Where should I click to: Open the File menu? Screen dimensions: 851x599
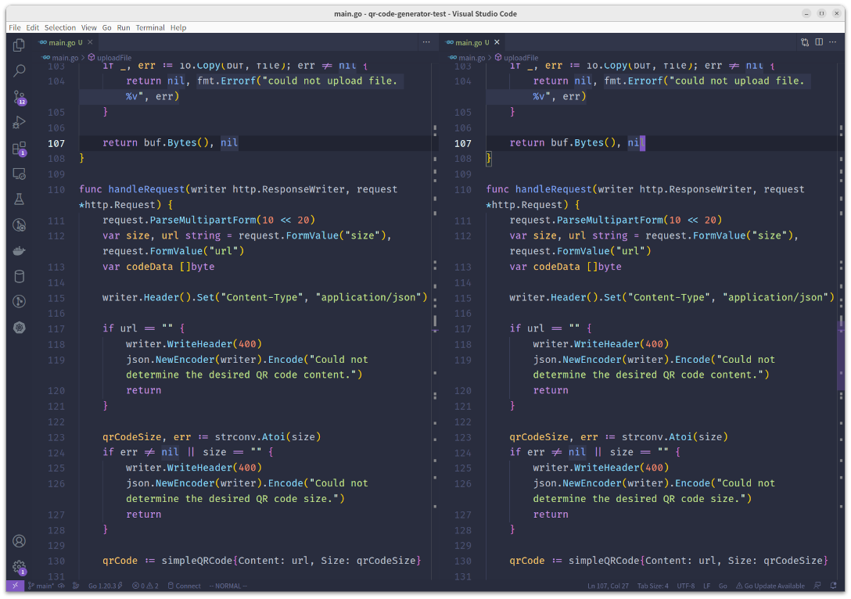pyautogui.click(x=15, y=27)
